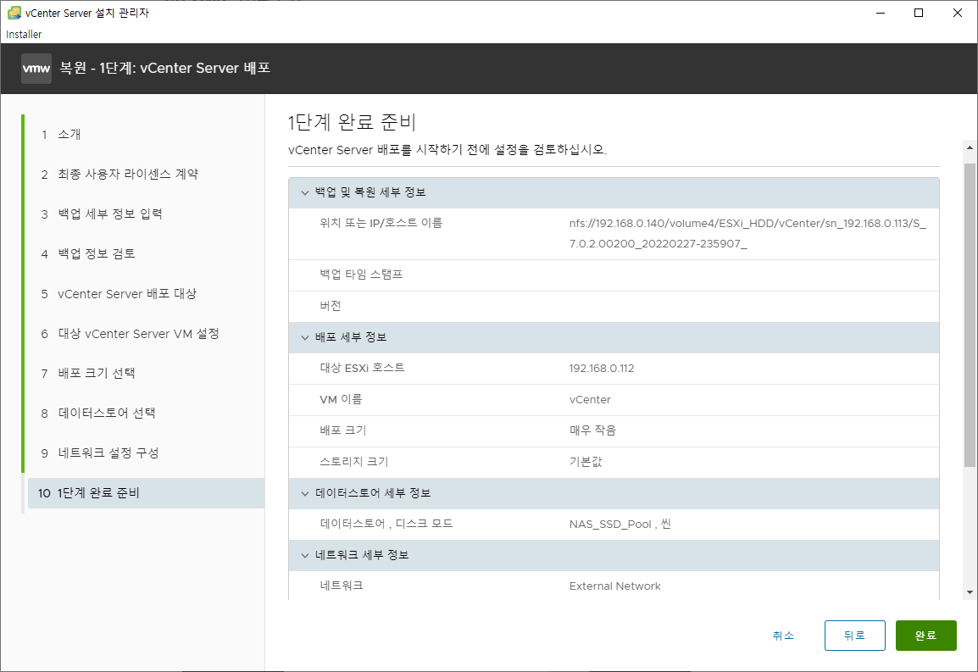Go to step 8 데이터스토어 선택

click(98, 413)
